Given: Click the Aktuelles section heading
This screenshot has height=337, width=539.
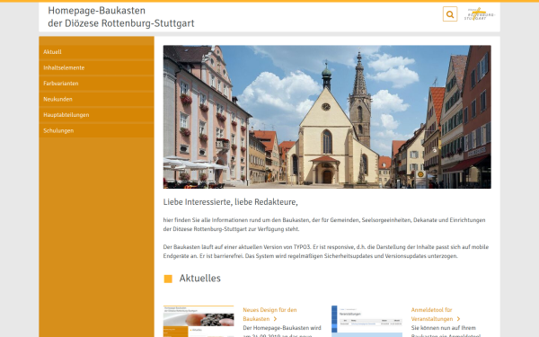Looking at the screenshot, I should point(199,279).
